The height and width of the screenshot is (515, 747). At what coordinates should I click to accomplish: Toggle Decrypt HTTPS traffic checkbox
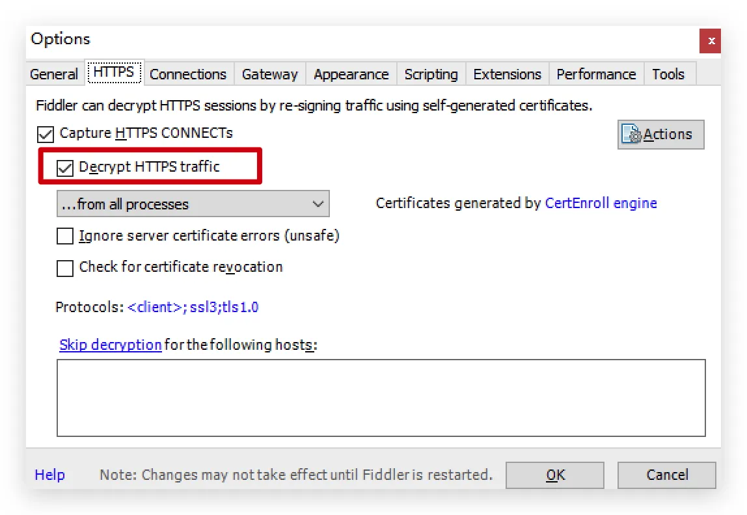pos(65,168)
